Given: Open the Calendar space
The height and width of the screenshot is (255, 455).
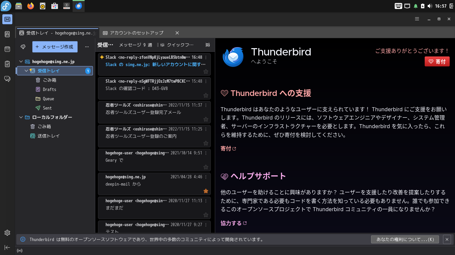Looking at the screenshot, I should pyautogui.click(x=7, y=49).
